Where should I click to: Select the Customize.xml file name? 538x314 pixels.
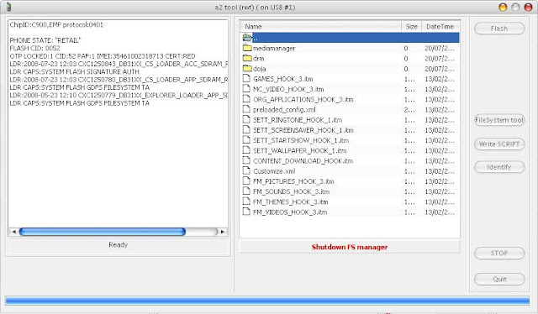point(274,171)
